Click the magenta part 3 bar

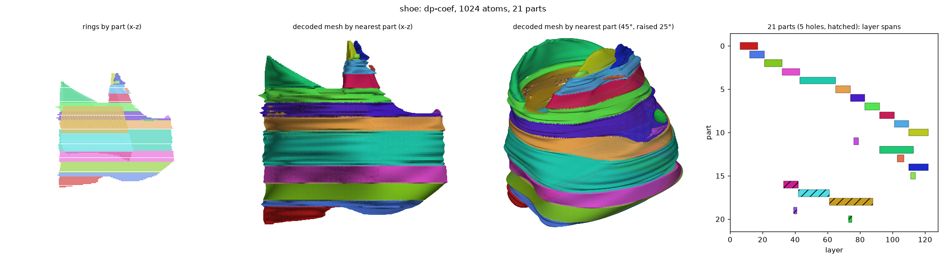(791, 72)
